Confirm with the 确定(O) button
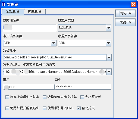This screenshot has height=119, width=138. click(125, 13)
